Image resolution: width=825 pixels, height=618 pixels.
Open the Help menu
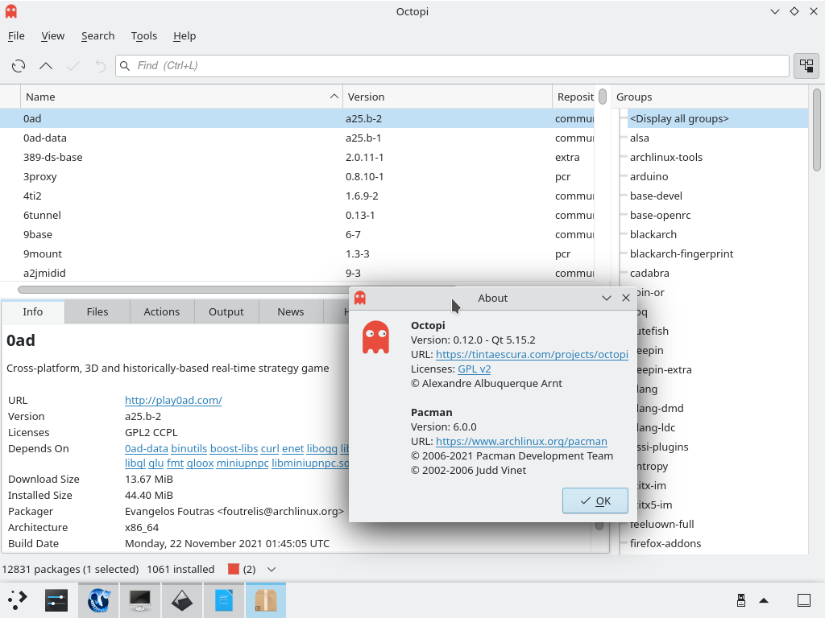pyautogui.click(x=184, y=35)
